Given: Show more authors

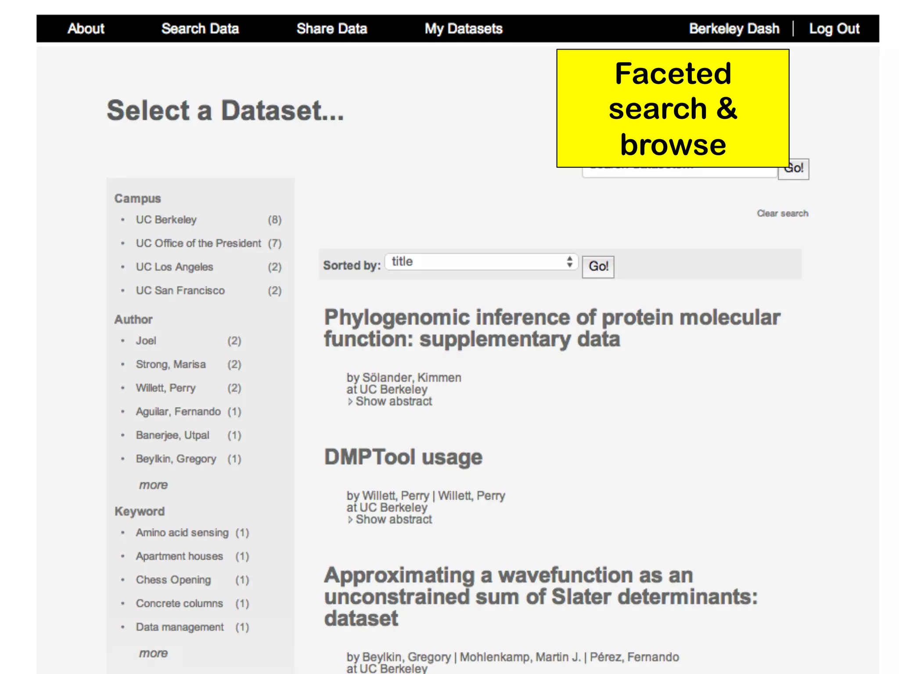Looking at the screenshot, I should [x=153, y=485].
